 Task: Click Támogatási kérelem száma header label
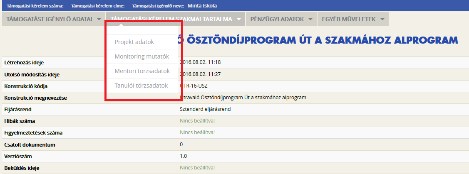pos(35,6)
